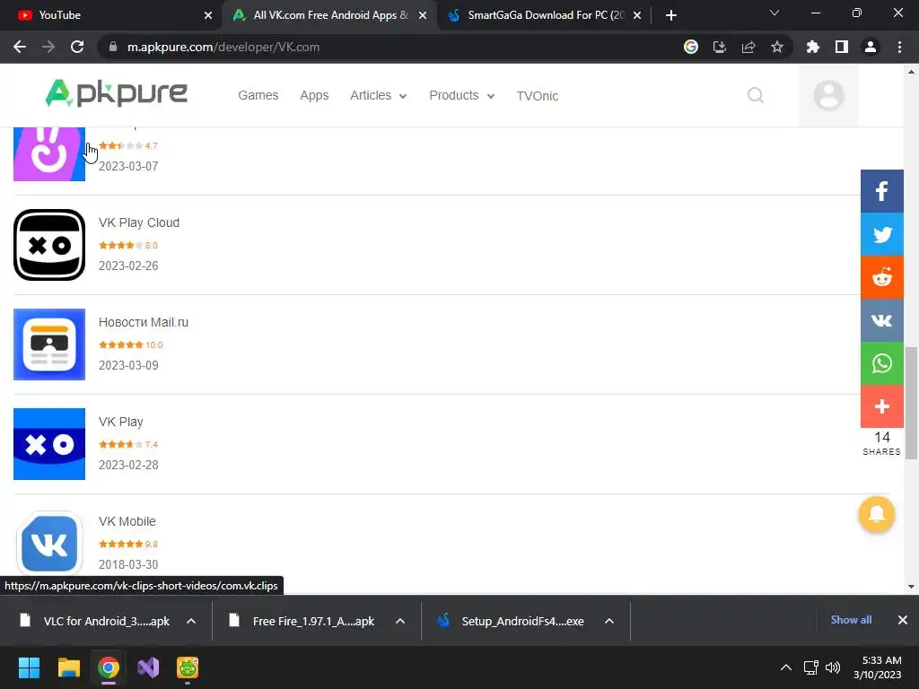
Task: Expand the Products dropdown menu
Action: [462, 95]
